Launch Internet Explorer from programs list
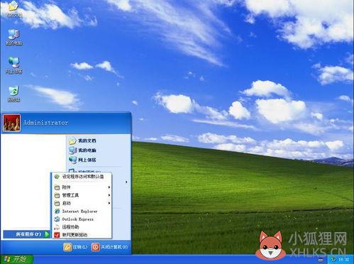The image size is (354, 264). tap(82, 211)
